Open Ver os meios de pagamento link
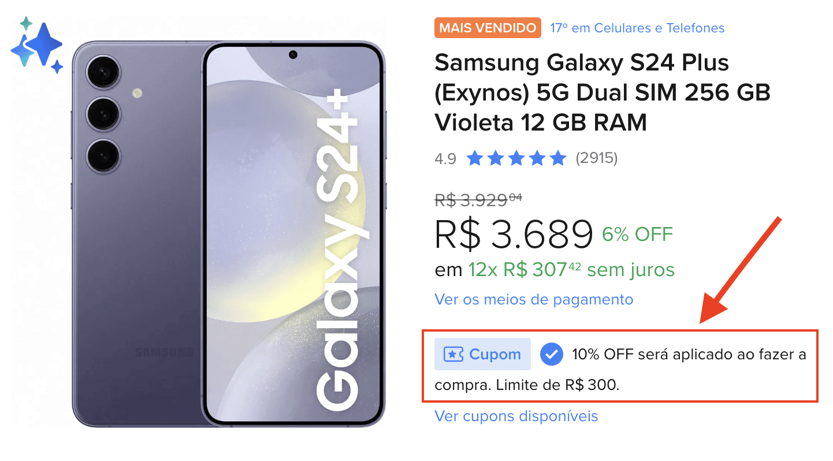Screen dimensions: 833x461 point(534,300)
